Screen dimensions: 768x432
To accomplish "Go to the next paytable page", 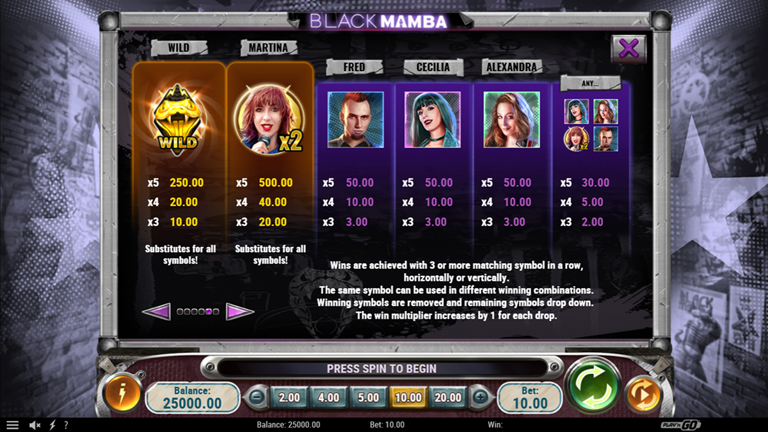I will pyautogui.click(x=240, y=312).
